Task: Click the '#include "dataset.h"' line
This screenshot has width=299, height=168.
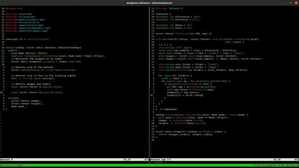Action: 170,8
